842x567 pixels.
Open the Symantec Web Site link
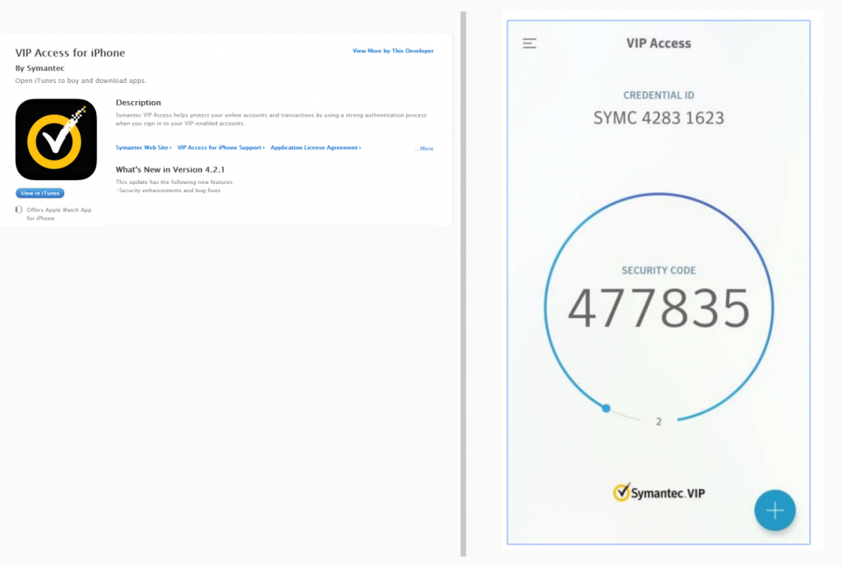141,148
